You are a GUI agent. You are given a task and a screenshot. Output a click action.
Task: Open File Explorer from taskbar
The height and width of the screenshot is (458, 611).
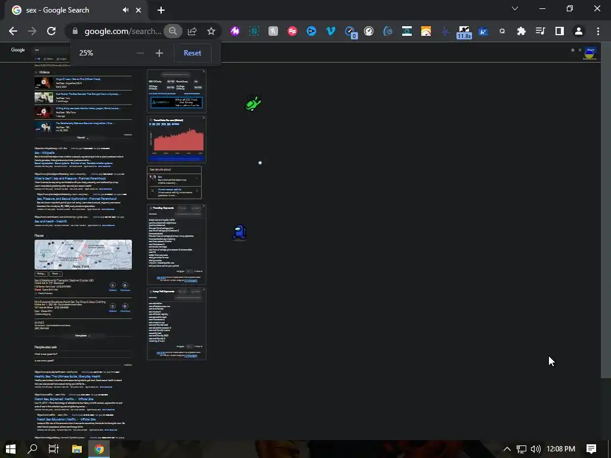click(77, 449)
